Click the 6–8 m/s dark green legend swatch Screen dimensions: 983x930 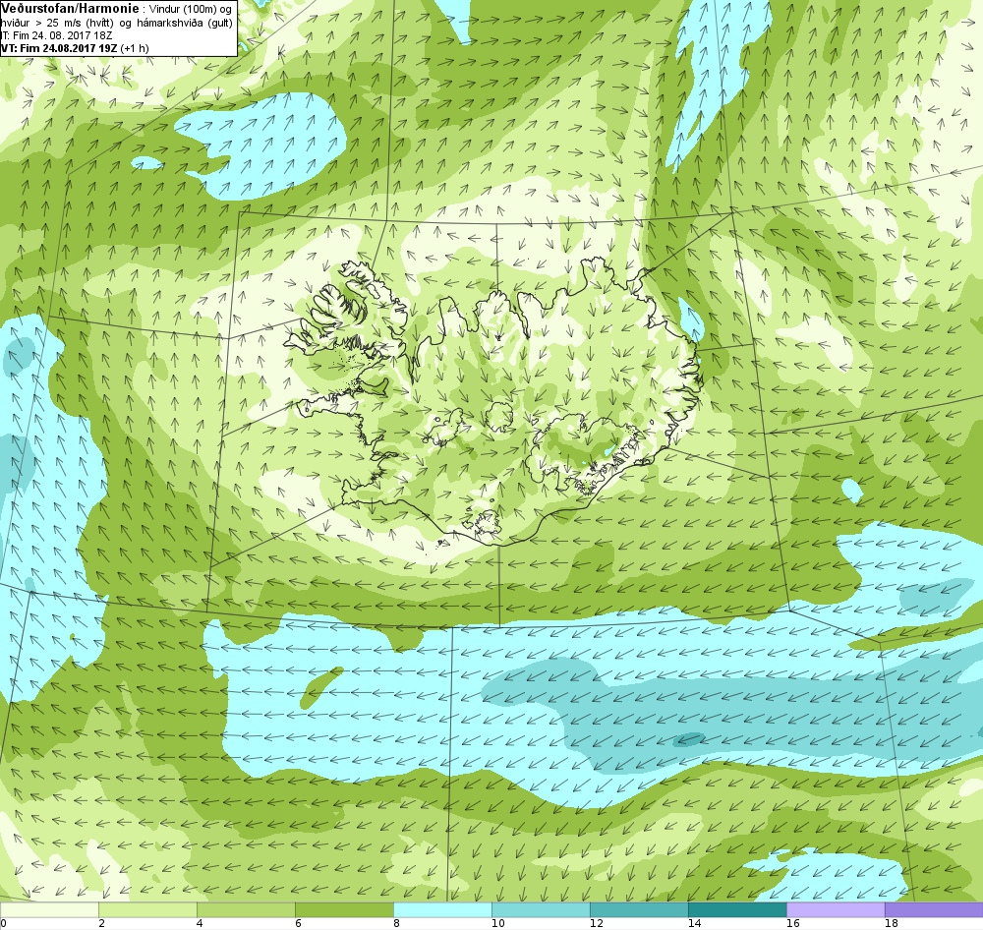(x=344, y=910)
